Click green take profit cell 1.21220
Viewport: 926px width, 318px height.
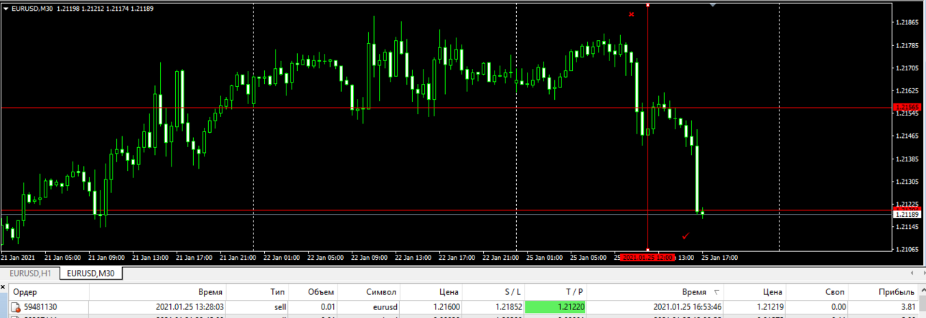(556, 307)
